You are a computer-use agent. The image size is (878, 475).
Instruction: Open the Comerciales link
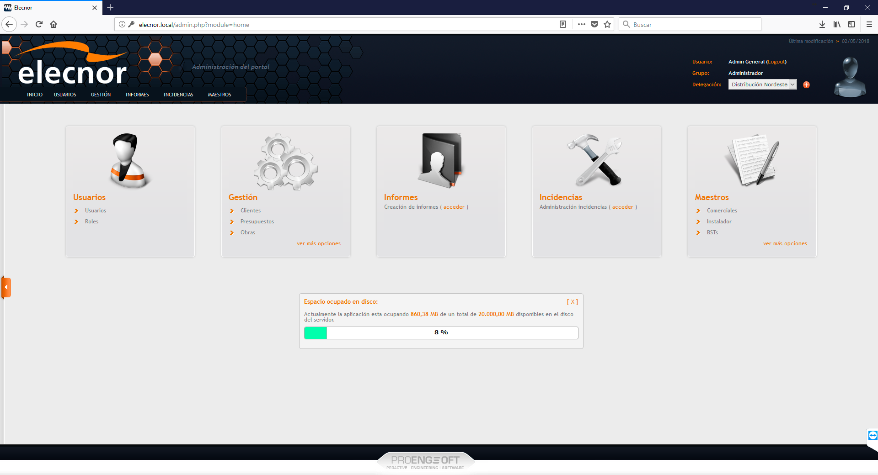pyautogui.click(x=722, y=211)
